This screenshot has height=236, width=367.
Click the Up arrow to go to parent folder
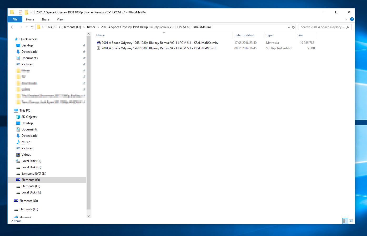pos(32,27)
